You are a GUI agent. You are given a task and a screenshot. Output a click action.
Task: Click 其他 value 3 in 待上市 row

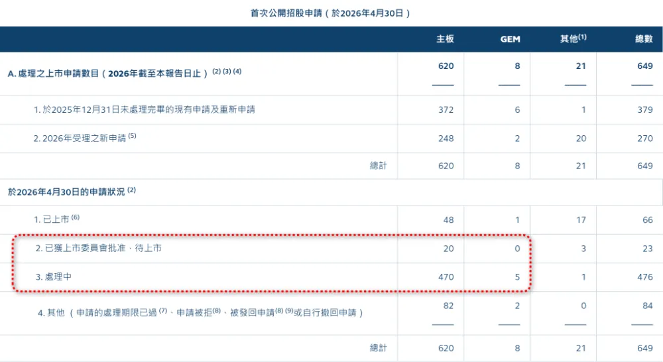583,249
